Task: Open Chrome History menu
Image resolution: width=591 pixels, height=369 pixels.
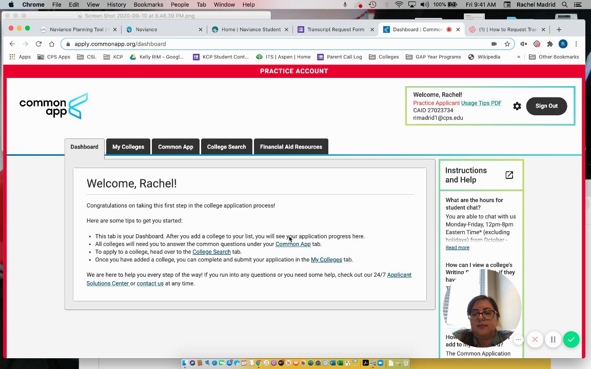Action: pos(116,5)
